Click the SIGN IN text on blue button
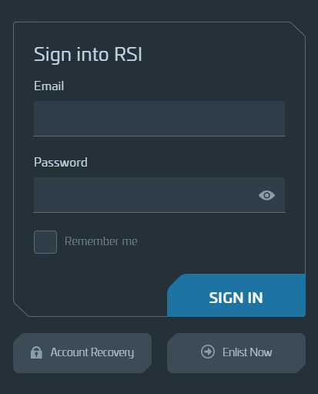The height and width of the screenshot is (394, 318). 236,298
